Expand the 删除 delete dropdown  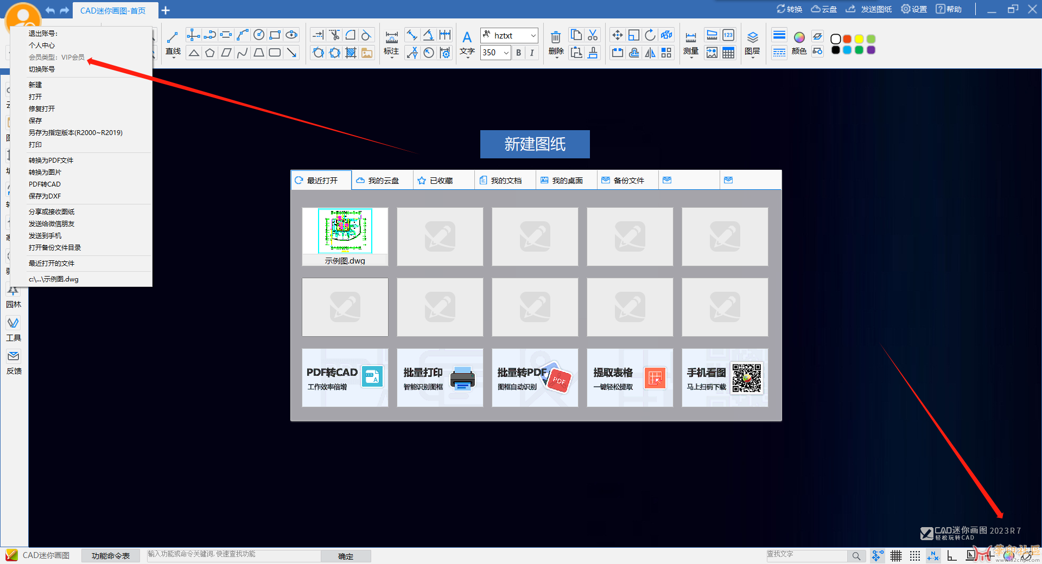[556, 57]
